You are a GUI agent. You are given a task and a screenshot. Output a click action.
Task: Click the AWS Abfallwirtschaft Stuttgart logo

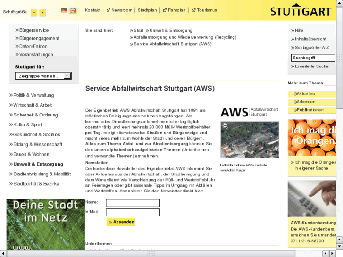point(250,112)
